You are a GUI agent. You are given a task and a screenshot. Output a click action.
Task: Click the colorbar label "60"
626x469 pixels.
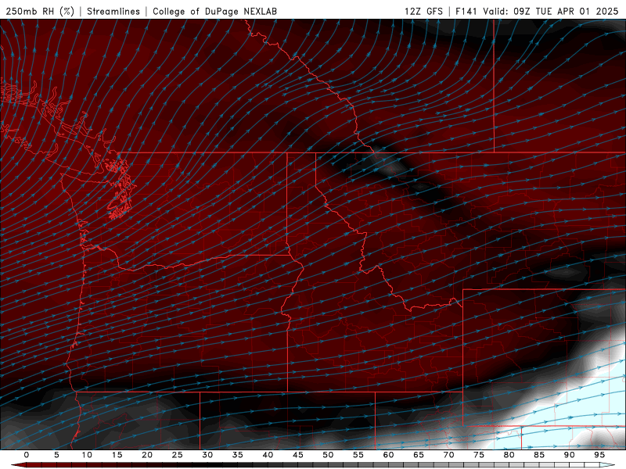tap(388, 455)
